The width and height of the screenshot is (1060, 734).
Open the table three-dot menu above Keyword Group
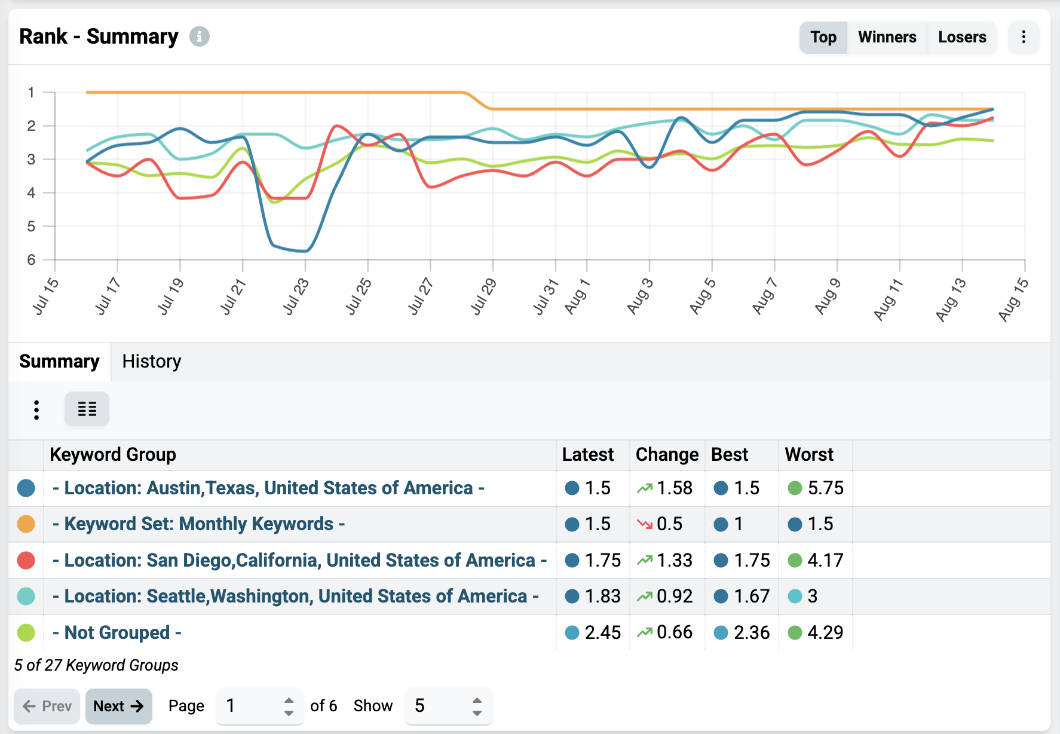36,409
